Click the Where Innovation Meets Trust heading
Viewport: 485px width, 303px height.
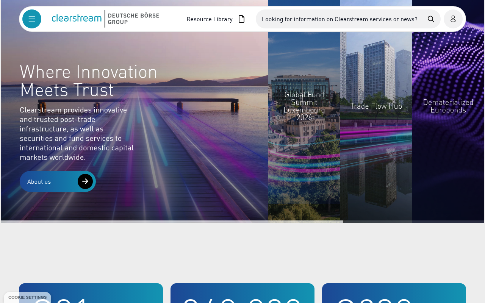[x=89, y=80]
